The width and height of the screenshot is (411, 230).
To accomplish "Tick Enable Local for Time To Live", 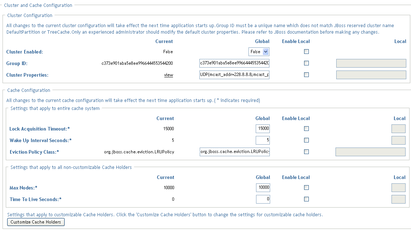I will 306,199.
